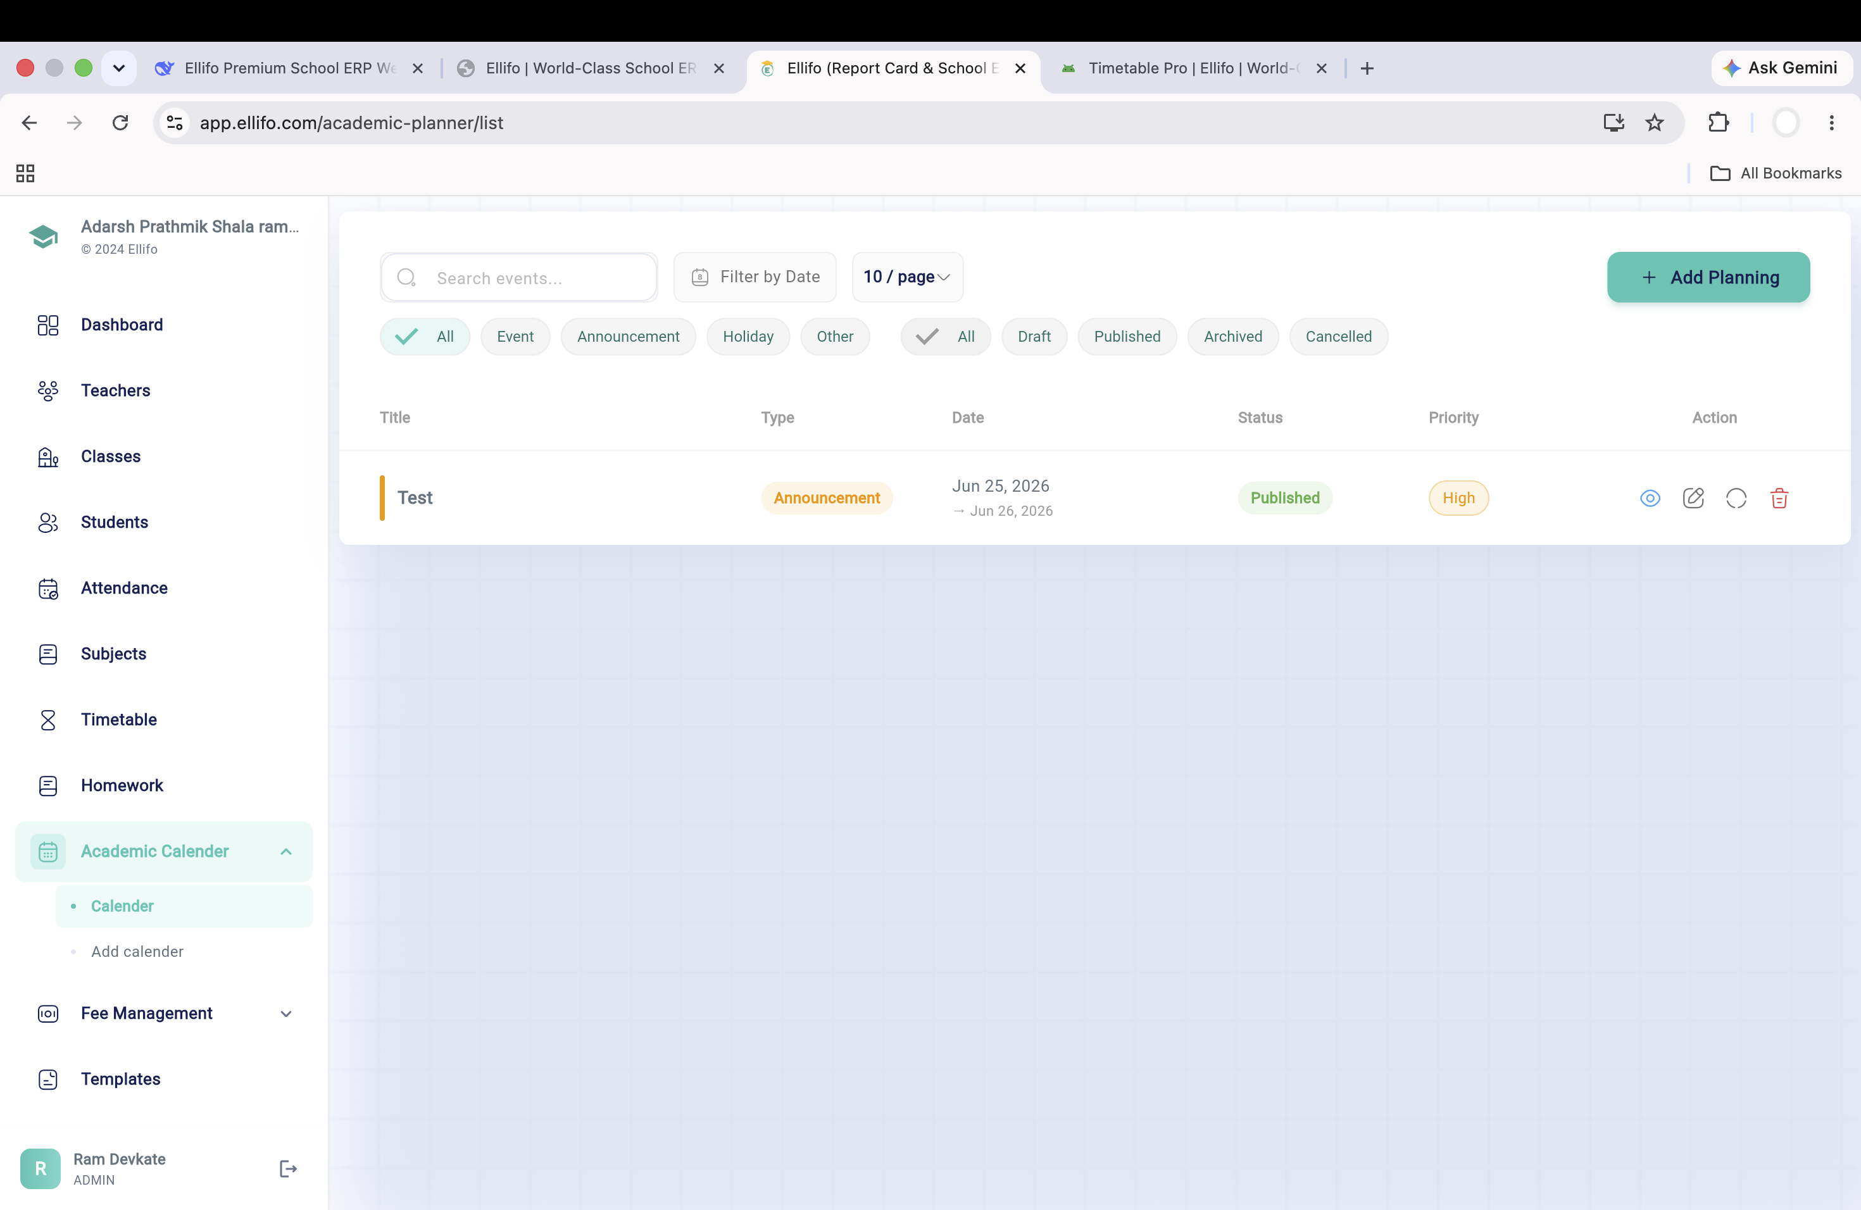Toggle the Published status filter chip
This screenshot has height=1210, width=1861.
pos(1127,337)
